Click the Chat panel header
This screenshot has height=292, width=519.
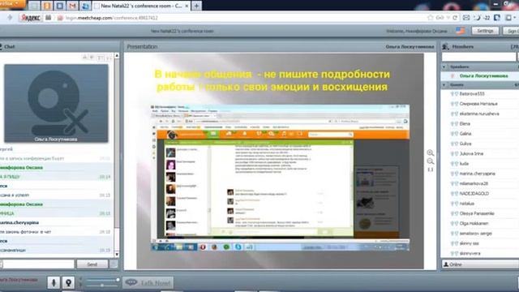pyautogui.click(x=59, y=47)
